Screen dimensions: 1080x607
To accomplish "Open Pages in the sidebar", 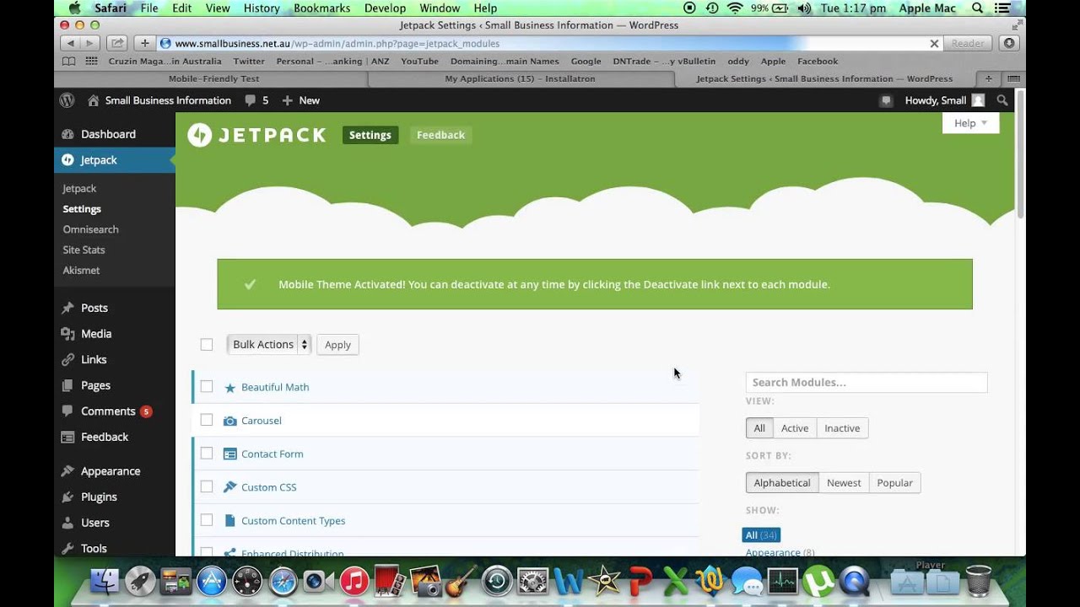I will [x=95, y=385].
